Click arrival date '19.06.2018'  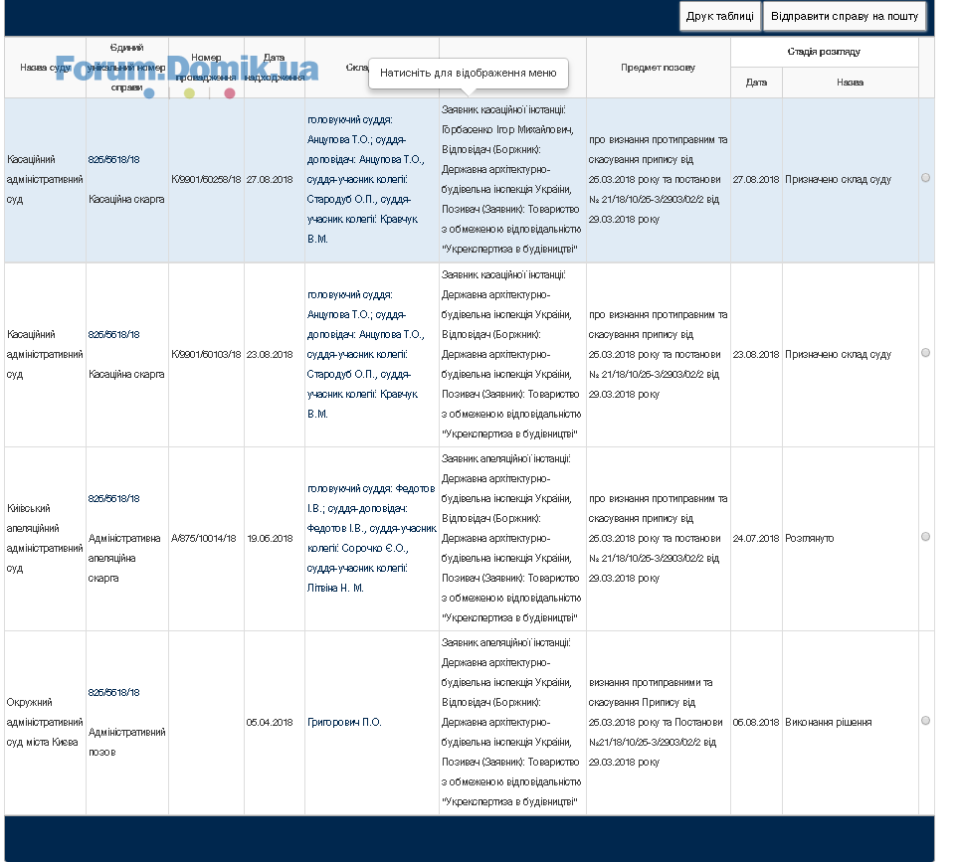[270, 539]
